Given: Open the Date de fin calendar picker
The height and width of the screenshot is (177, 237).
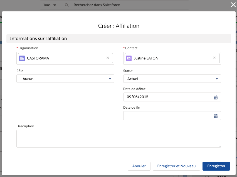Looking at the screenshot, I should coord(216,116).
